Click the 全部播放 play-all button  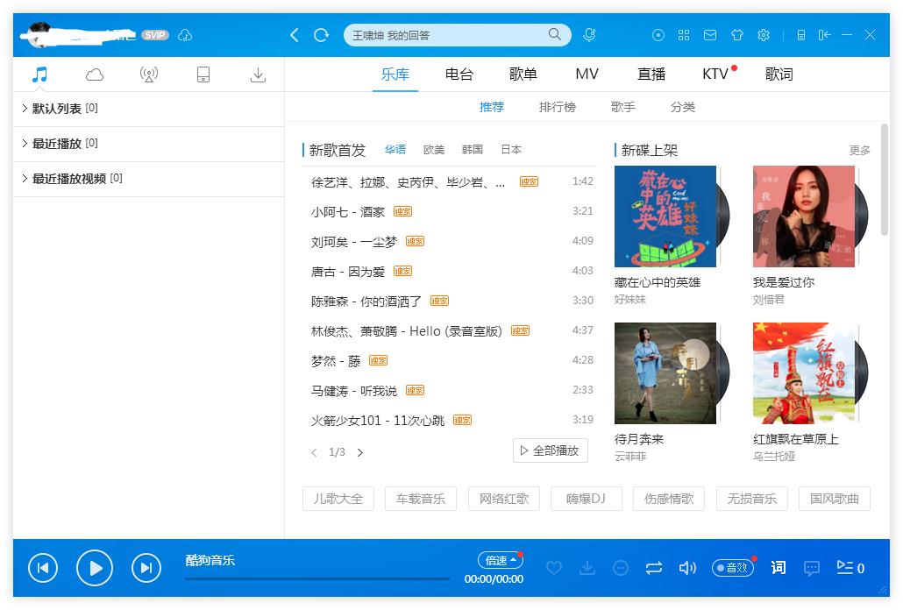550,450
